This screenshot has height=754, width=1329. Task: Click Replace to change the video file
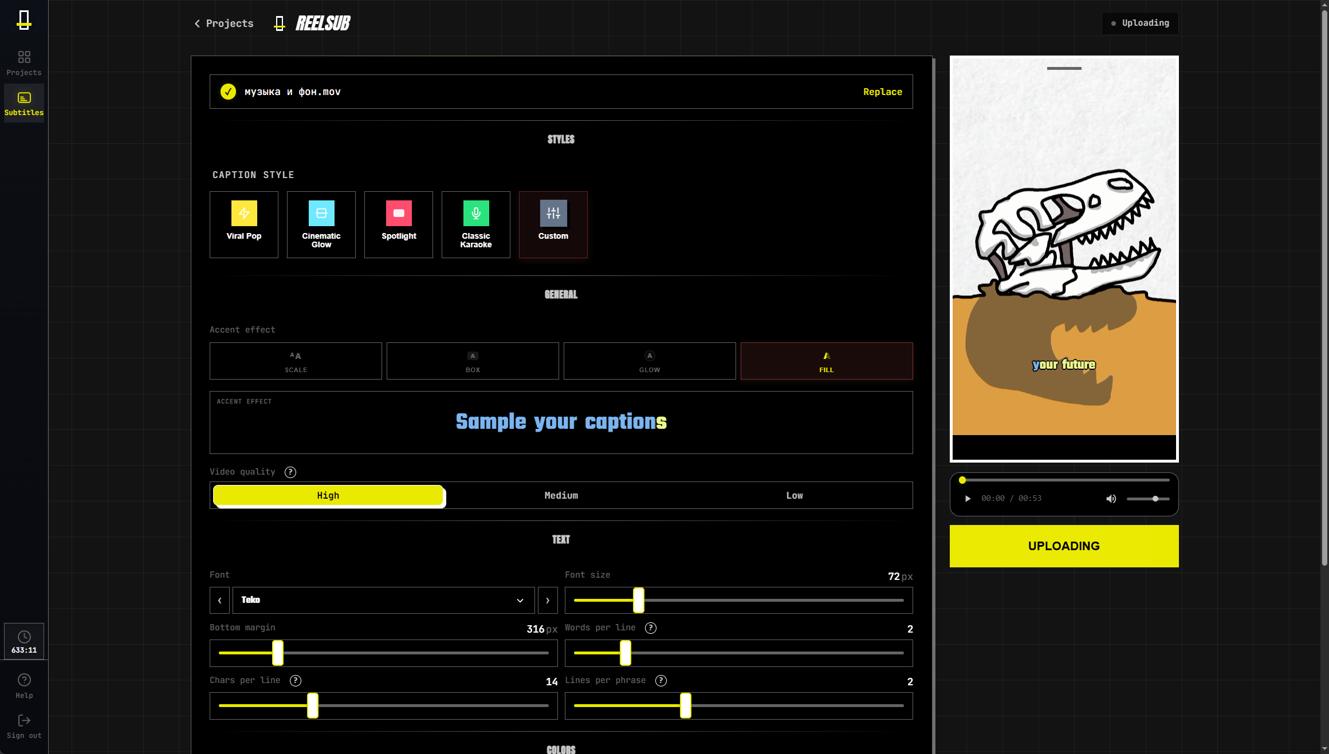[882, 92]
